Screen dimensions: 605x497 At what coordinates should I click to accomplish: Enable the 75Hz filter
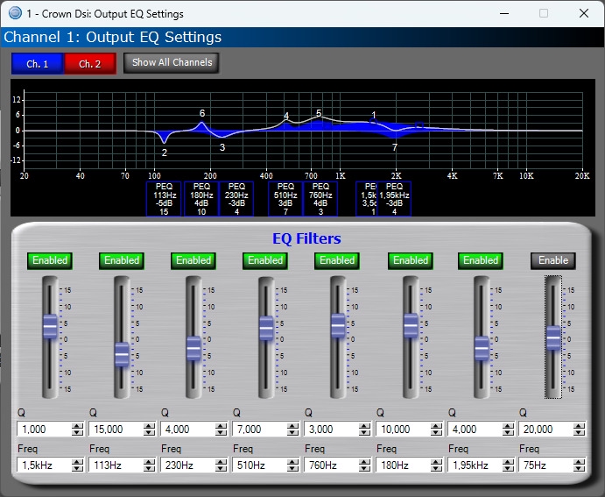click(x=553, y=260)
